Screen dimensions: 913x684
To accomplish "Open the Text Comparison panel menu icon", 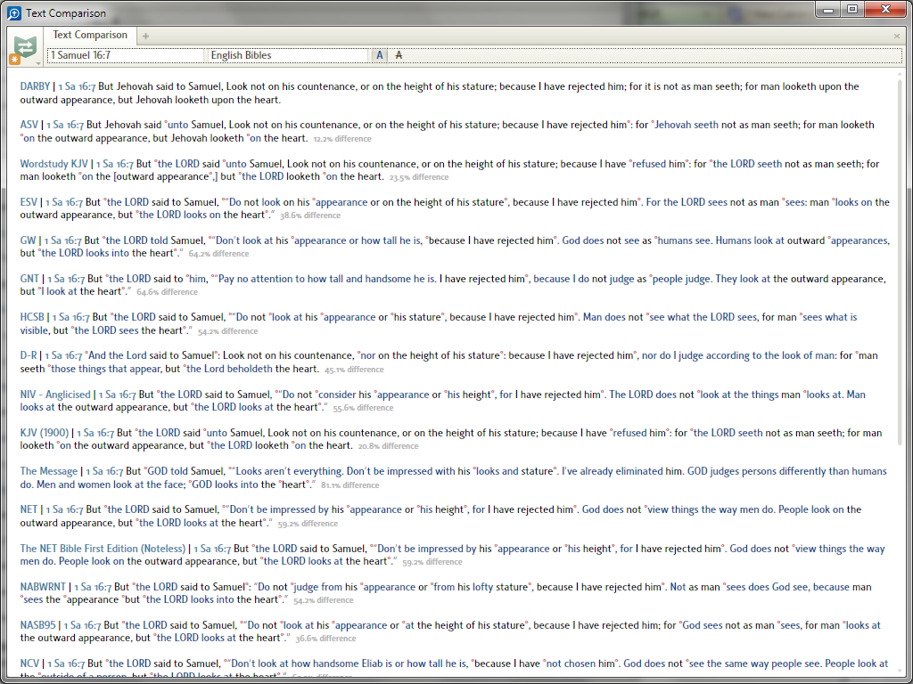I will (x=25, y=48).
